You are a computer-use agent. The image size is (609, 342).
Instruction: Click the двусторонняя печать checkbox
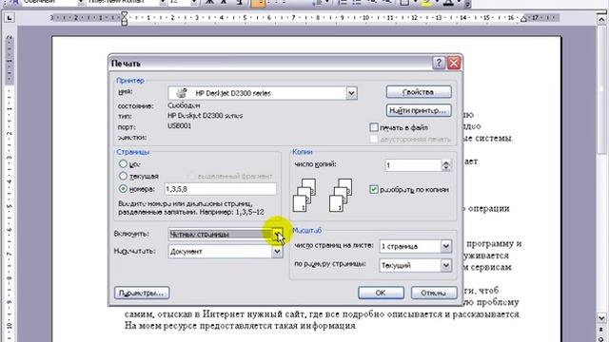click(x=374, y=140)
